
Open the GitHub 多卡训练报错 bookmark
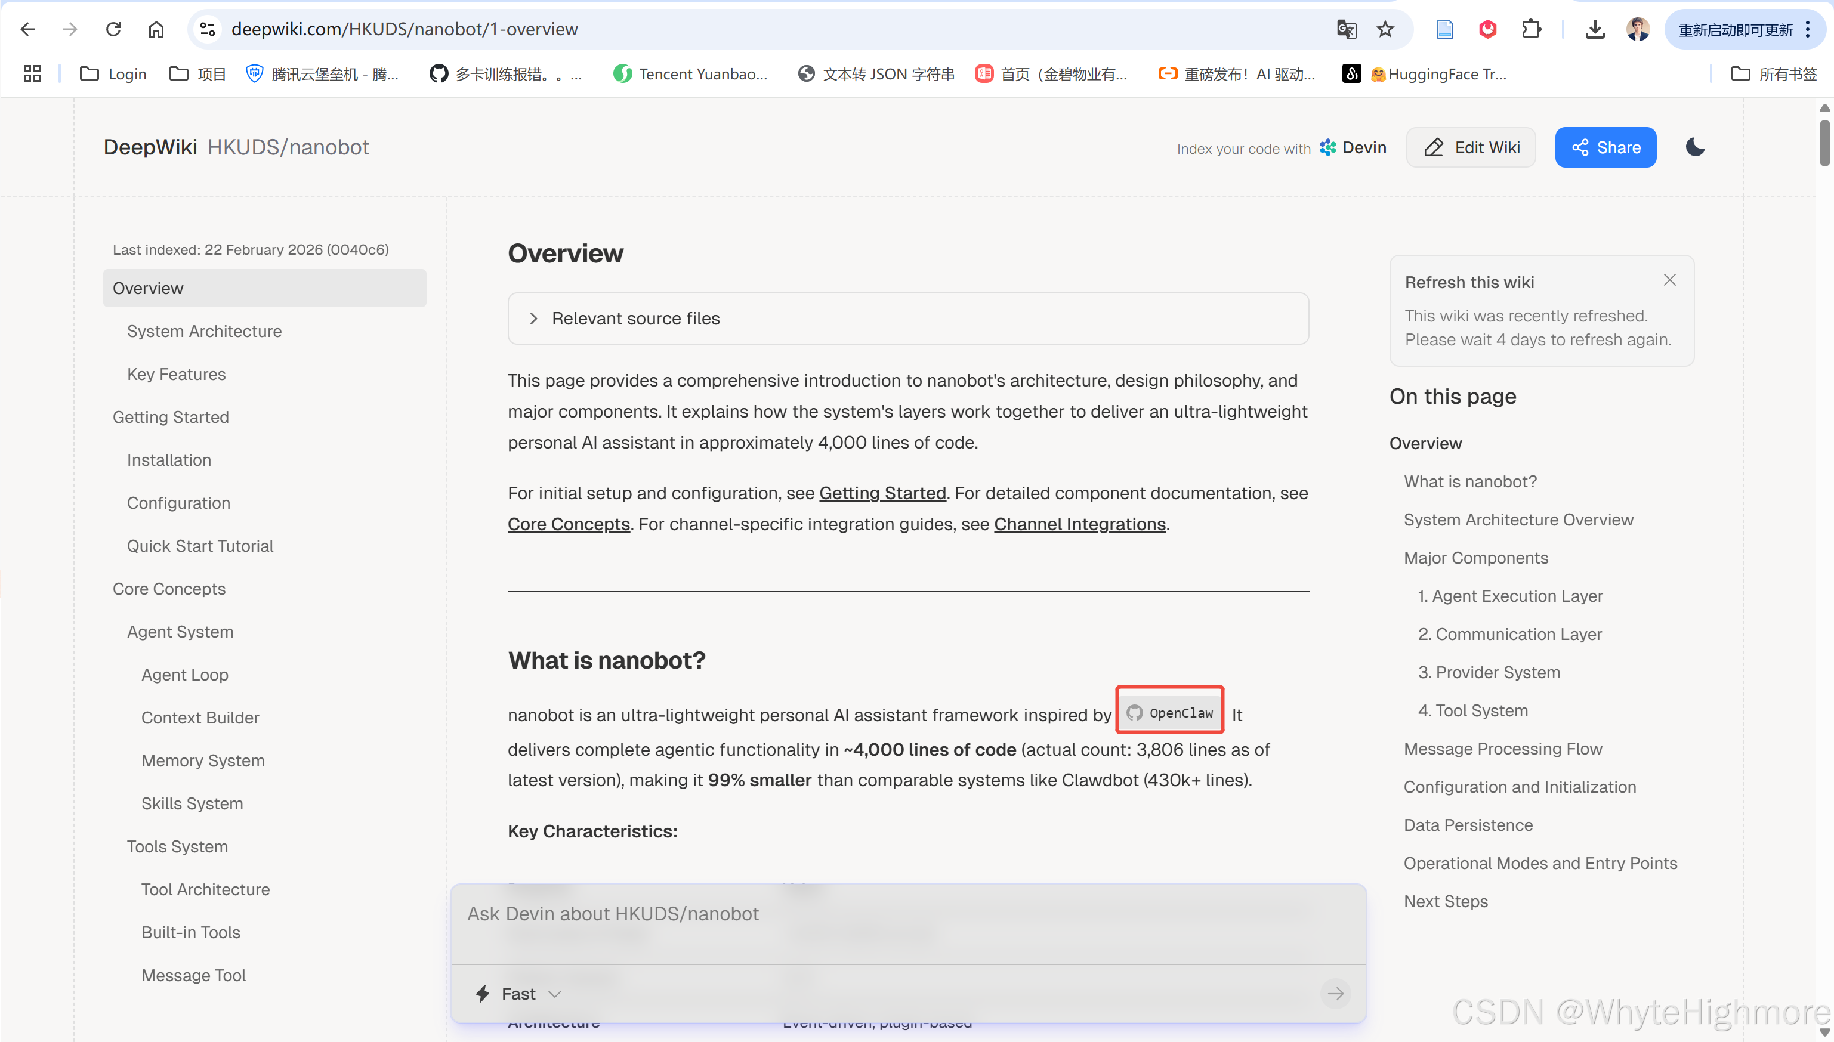(505, 74)
